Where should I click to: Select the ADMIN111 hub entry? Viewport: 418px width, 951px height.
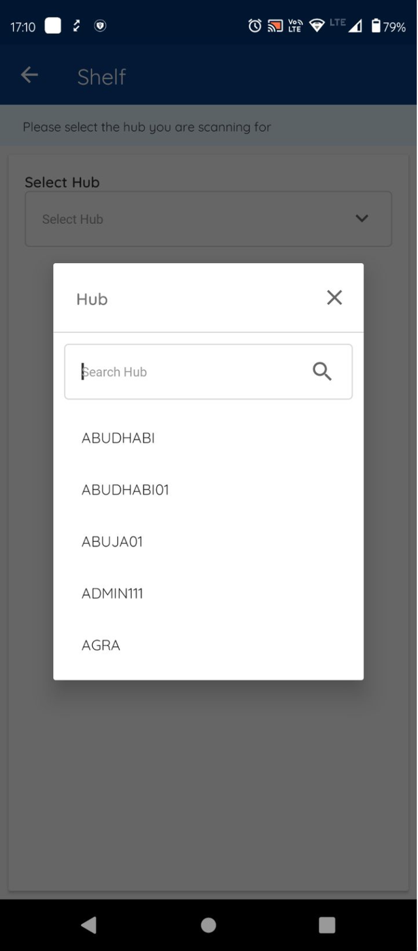pos(112,593)
